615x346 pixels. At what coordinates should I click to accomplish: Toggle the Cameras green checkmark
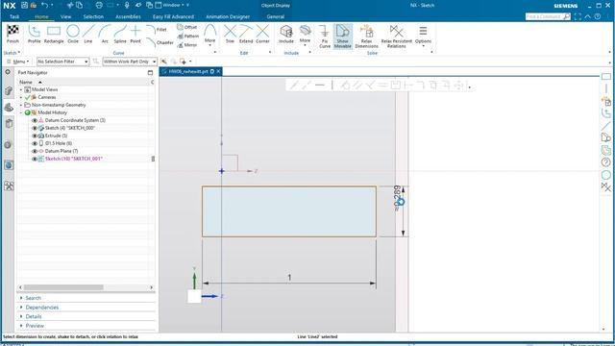point(28,97)
